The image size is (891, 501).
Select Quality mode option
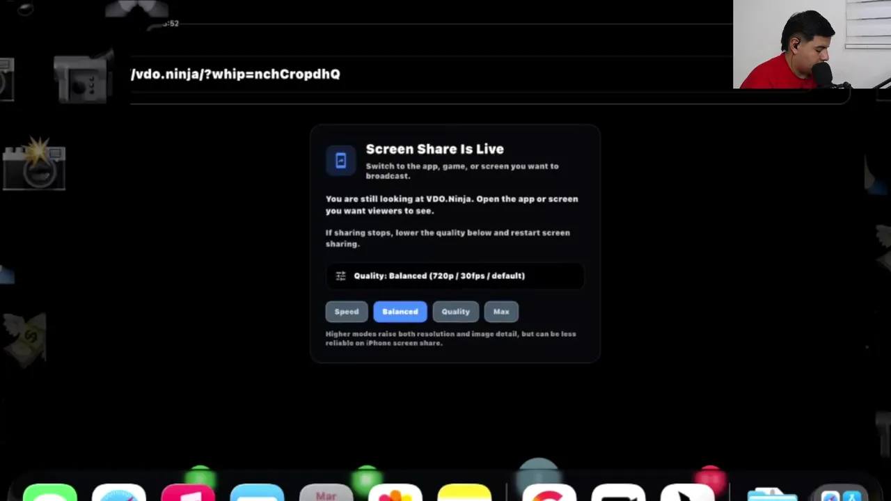point(456,312)
